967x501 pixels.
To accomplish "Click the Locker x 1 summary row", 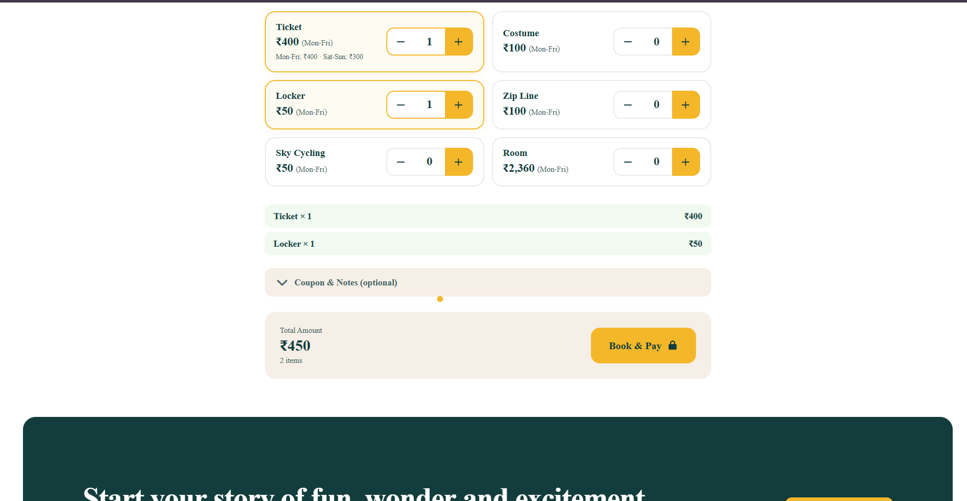I will click(x=488, y=244).
